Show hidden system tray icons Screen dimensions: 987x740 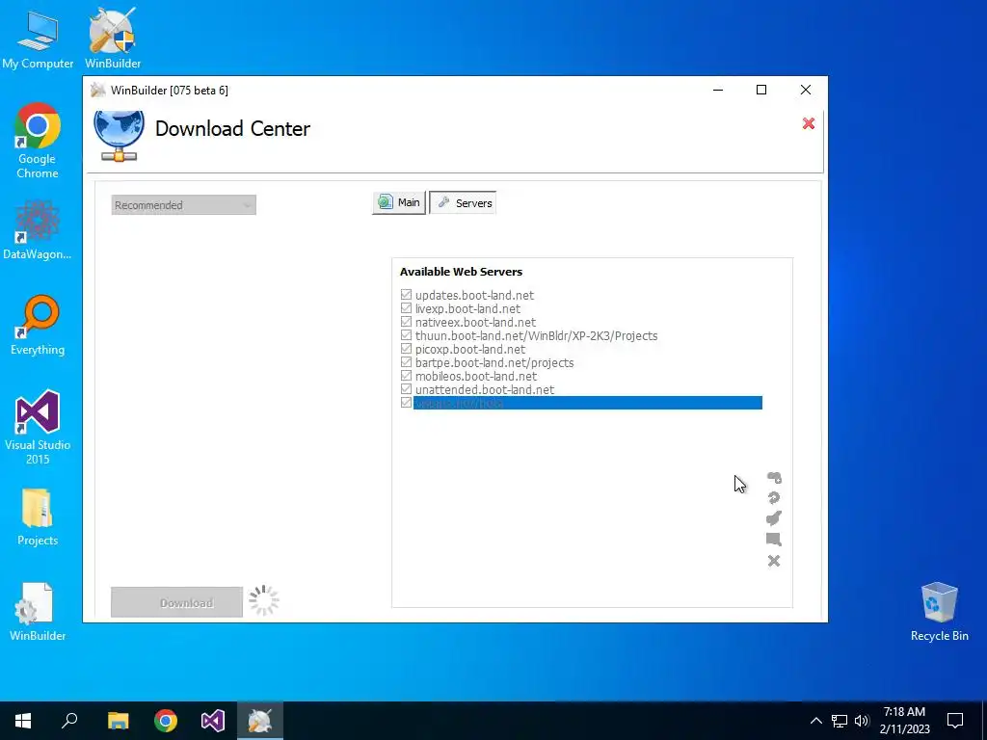click(x=815, y=721)
